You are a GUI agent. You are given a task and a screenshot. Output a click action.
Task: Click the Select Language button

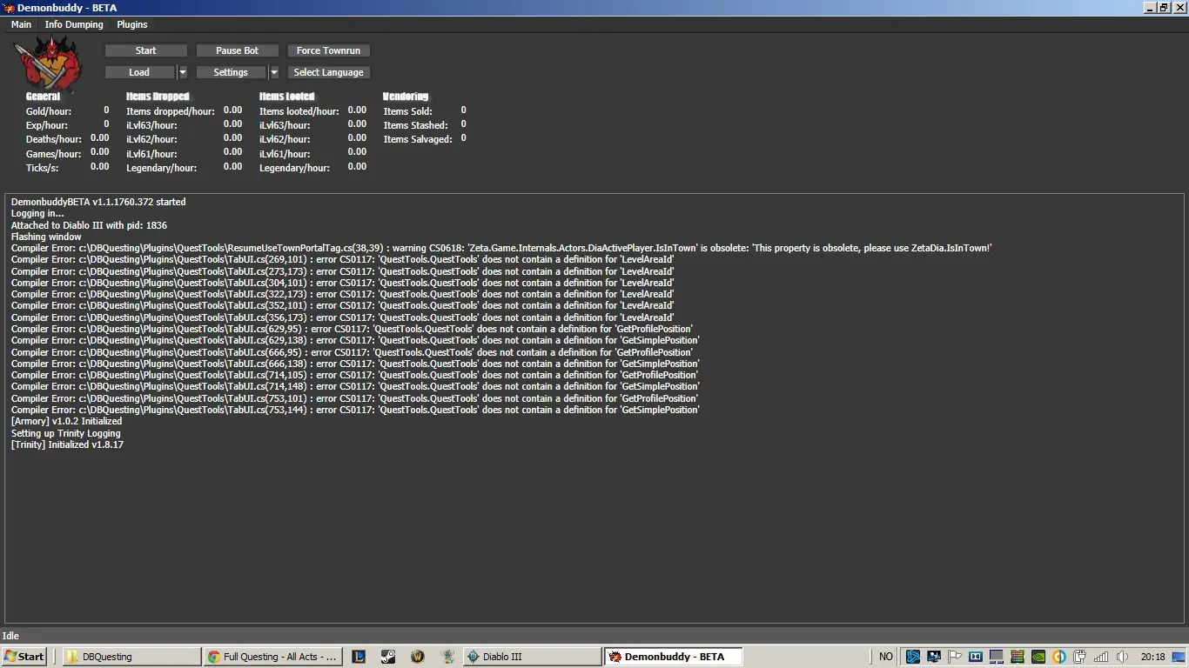click(x=328, y=73)
